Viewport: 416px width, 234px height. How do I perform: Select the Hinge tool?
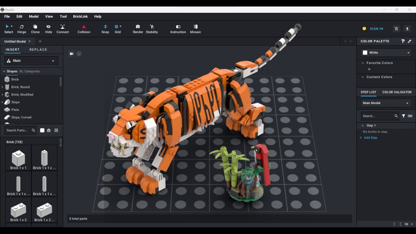[21, 29]
